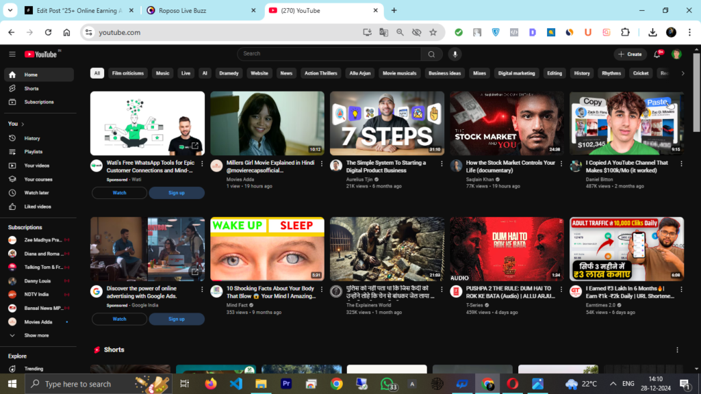Start voice search with microphone icon
The height and width of the screenshot is (394, 701).
point(455,54)
